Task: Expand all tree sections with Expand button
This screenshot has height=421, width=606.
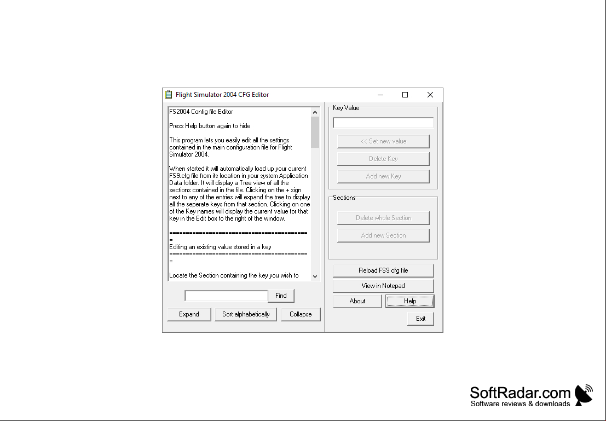Action: tap(189, 314)
